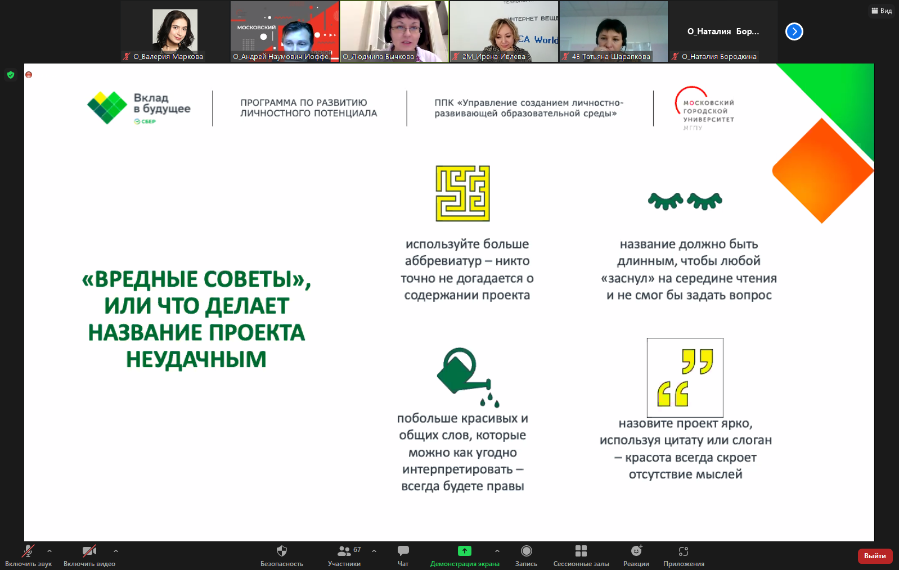The width and height of the screenshot is (899, 570).
Task: Start recording with Запись
Action: 527,555
